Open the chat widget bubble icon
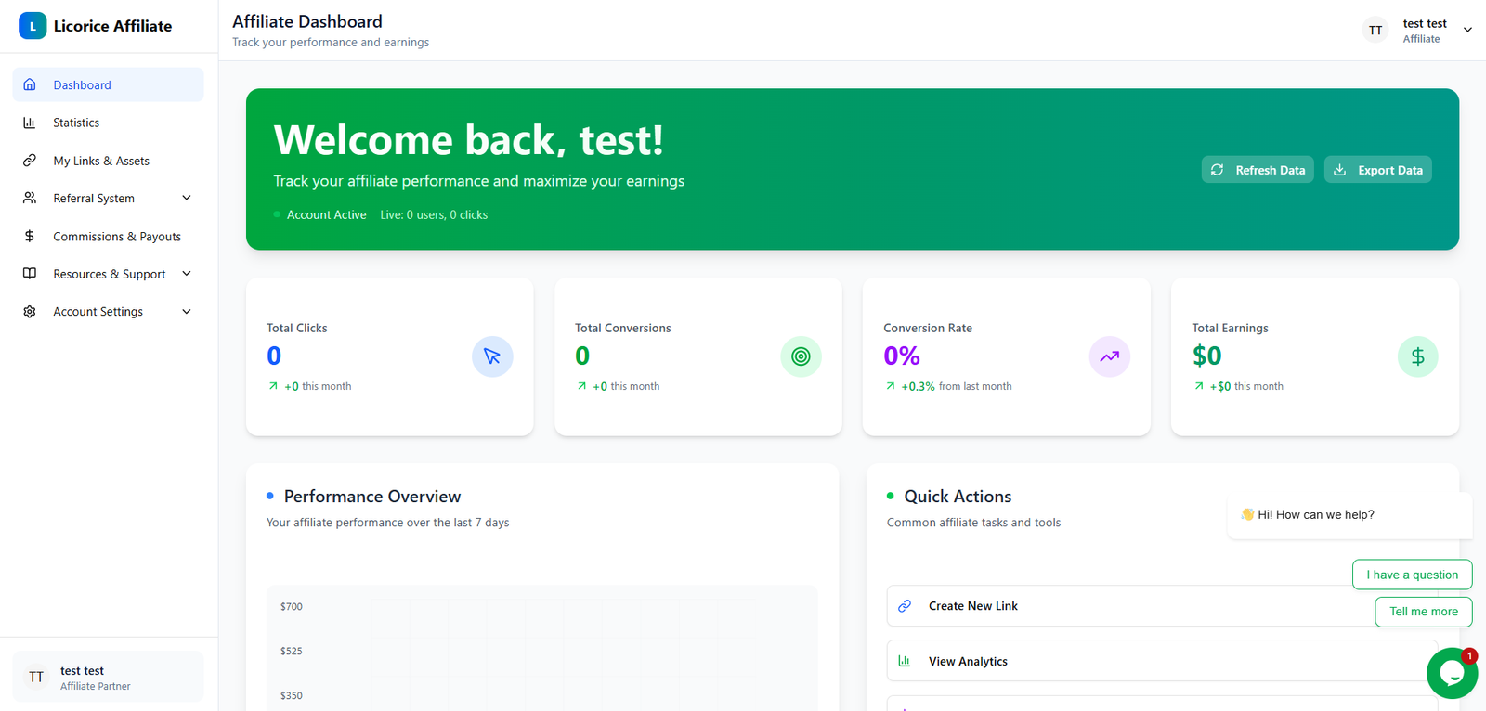 coord(1451,674)
